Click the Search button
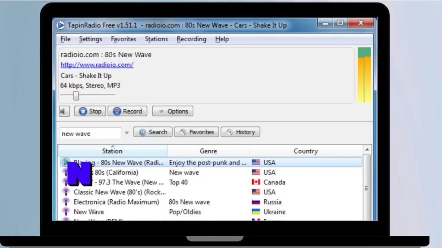Viewport: 442px width, 248px height. [153, 132]
